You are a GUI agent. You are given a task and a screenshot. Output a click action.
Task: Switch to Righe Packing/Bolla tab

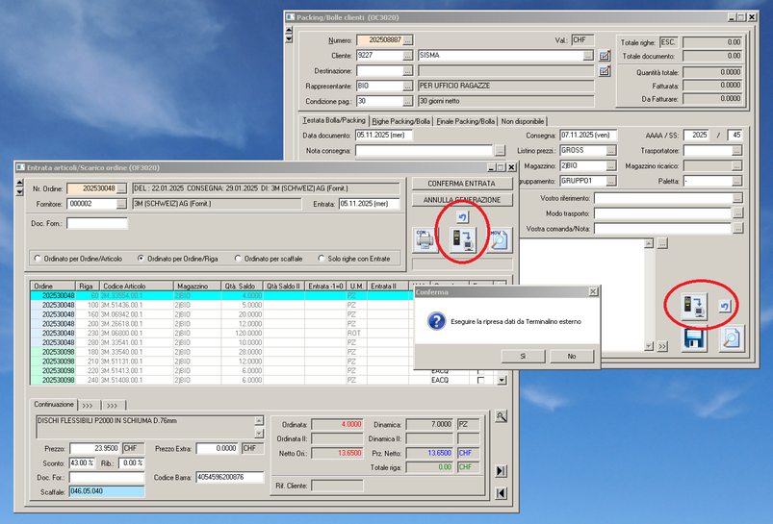pyautogui.click(x=401, y=121)
